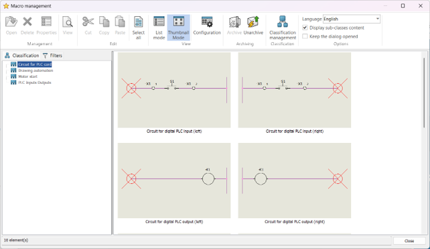
Task: Select Circuit for PLC card tree item
Action: (x=35, y=64)
